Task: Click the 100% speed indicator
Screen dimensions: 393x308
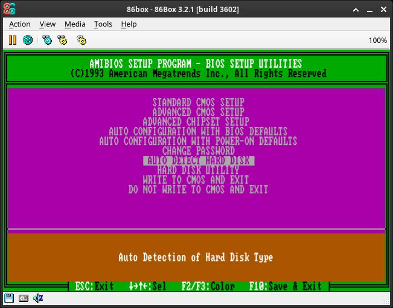Action: point(377,40)
